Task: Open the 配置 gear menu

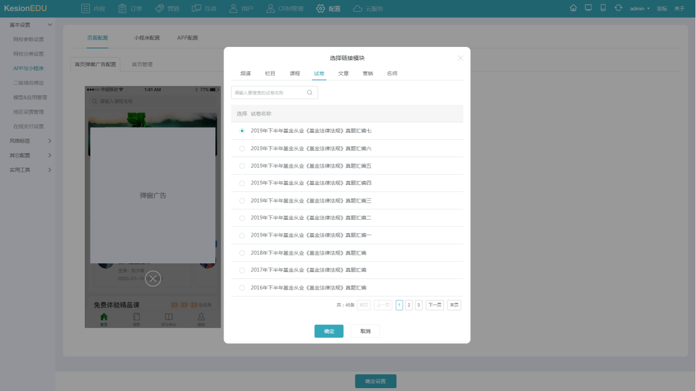Action: (x=329, y=9)
